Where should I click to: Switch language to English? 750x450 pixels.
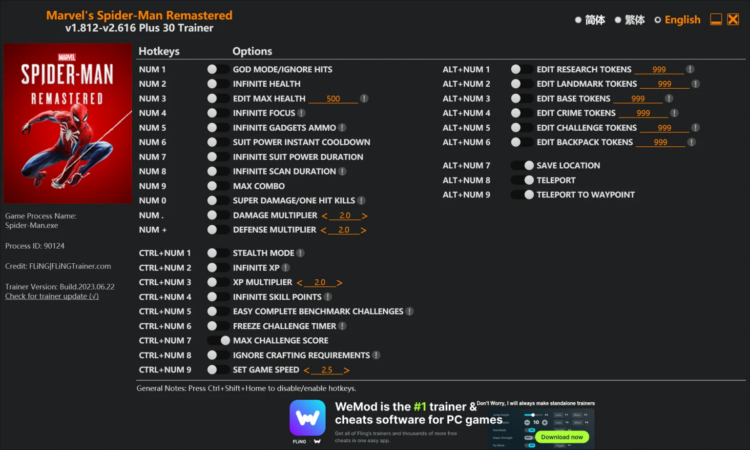pyautogui.click(x=677, y=20)
